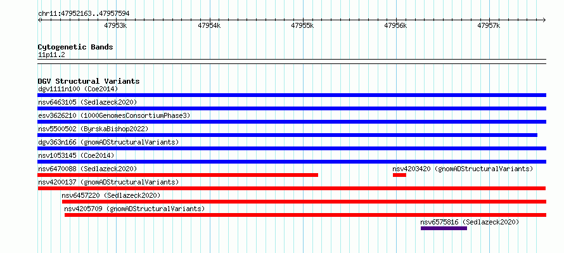The height and width of the screenshot is (253, 564).
Task: Click the dgv1111n100 (Coe2014) variant label
Action: 78,89
